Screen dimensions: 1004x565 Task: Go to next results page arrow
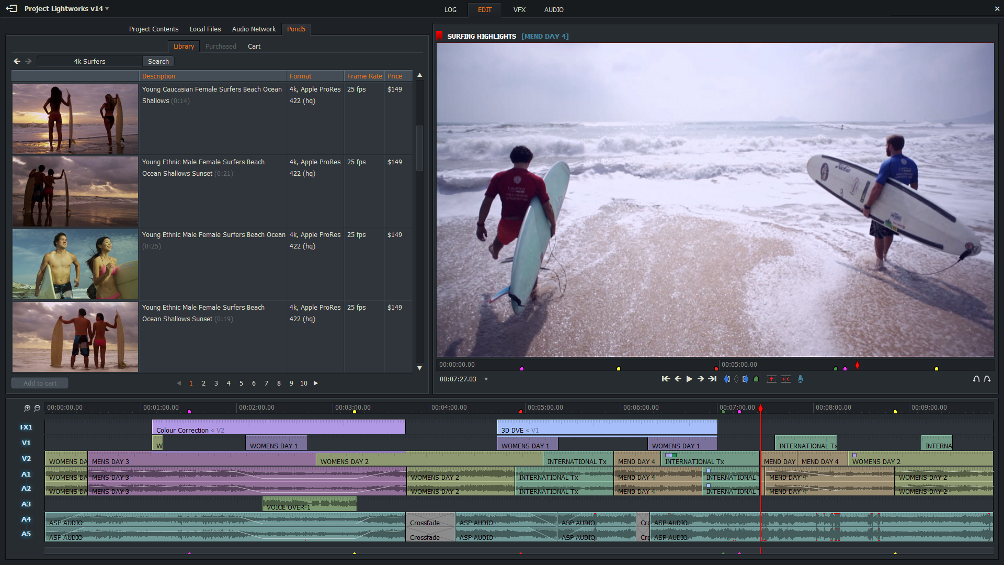[x=316, y=383]
